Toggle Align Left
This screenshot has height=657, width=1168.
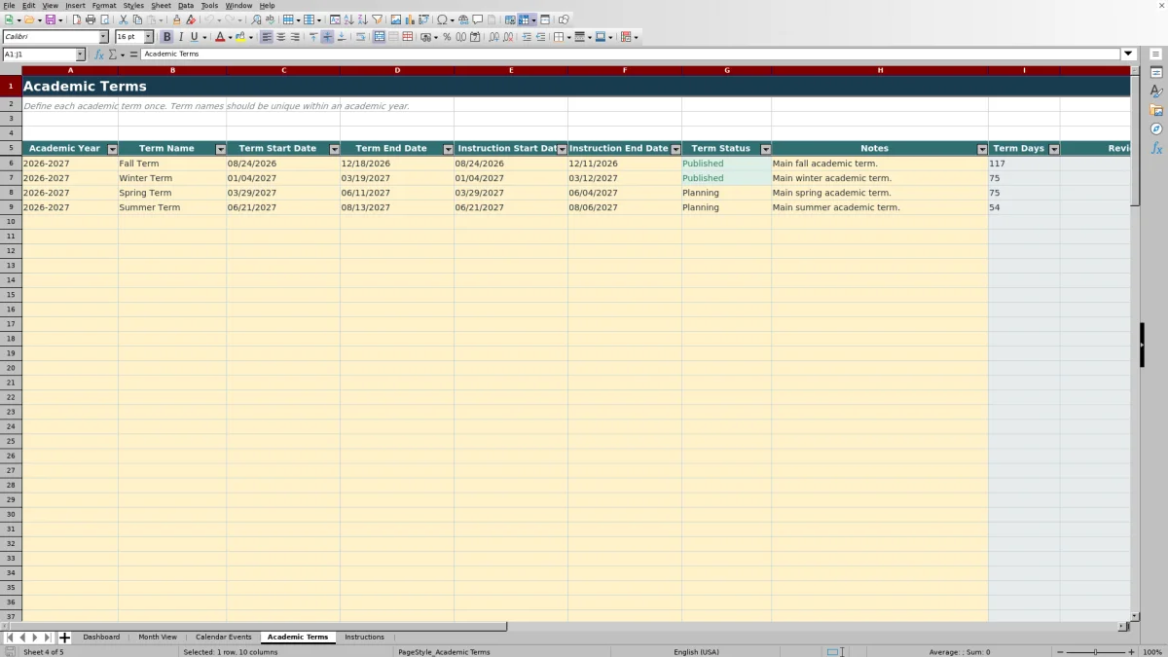click(267, 37)
